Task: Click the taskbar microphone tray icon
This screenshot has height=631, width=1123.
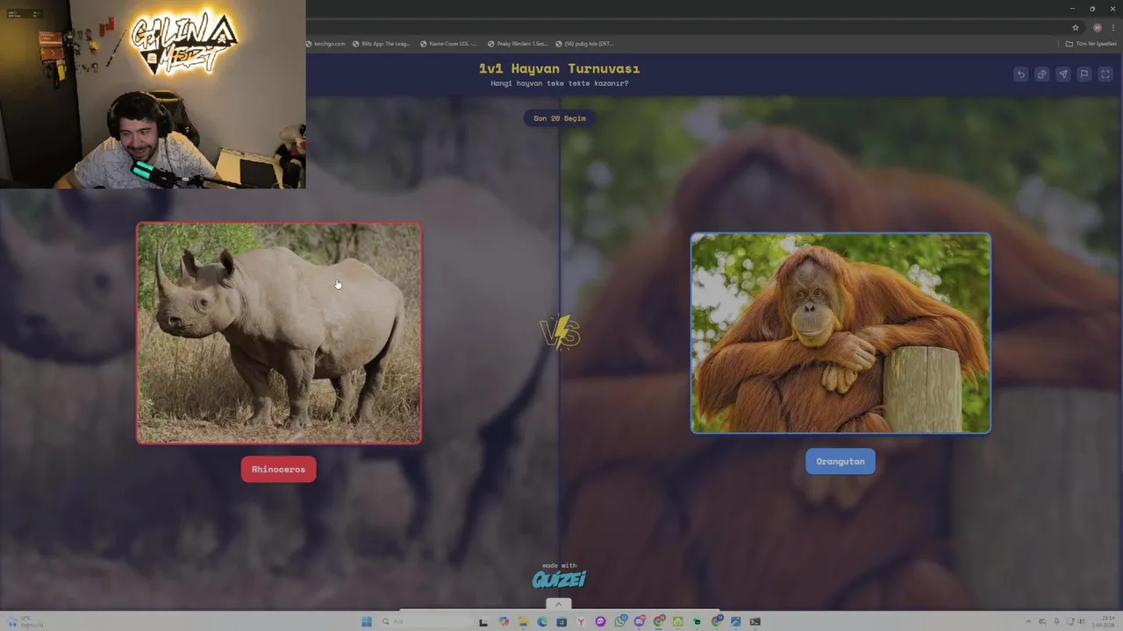Action: (x=1056, y=621)
